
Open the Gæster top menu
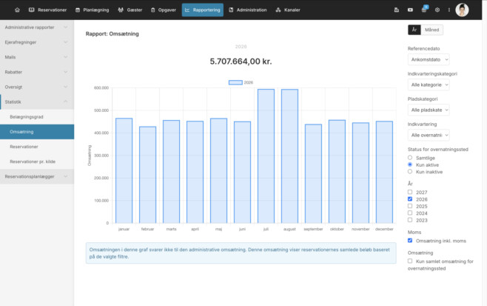pyautogui.click(x=130, y=10)
